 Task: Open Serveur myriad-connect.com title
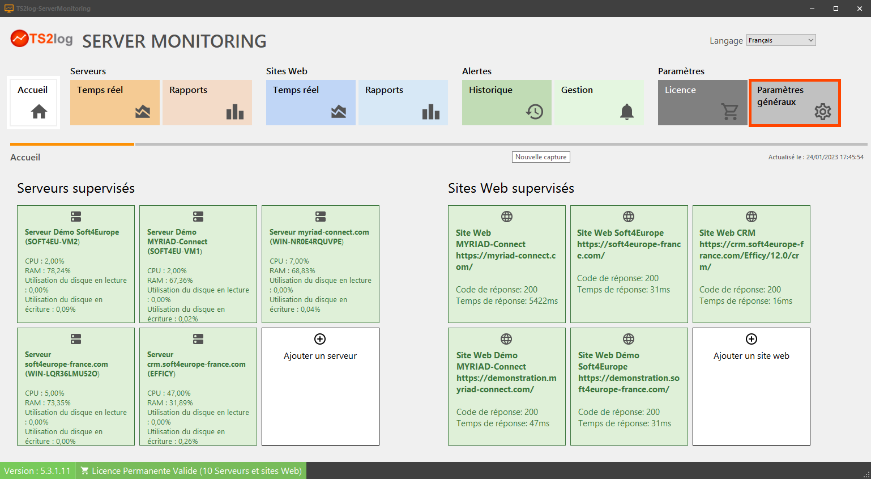pos(319,237)
